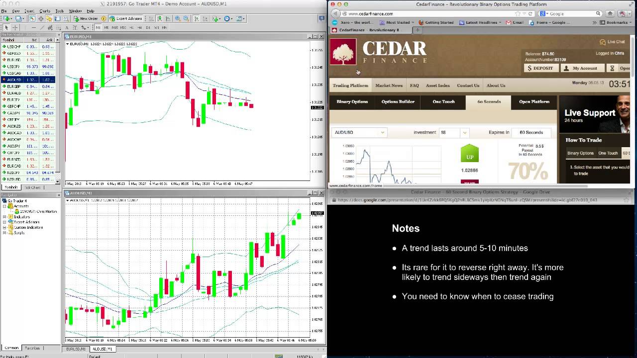Open the Insert menu in MT4
Image resolution: width=637 pixels, height=358 pixels.
tap(29, 11)
